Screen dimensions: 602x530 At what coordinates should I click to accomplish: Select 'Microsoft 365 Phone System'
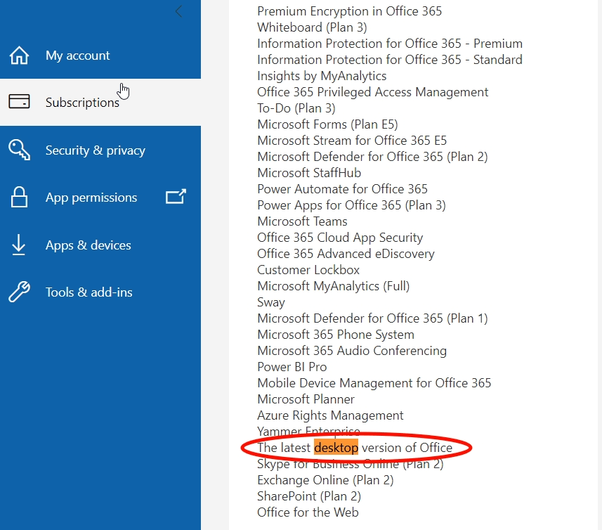point(336,335)
